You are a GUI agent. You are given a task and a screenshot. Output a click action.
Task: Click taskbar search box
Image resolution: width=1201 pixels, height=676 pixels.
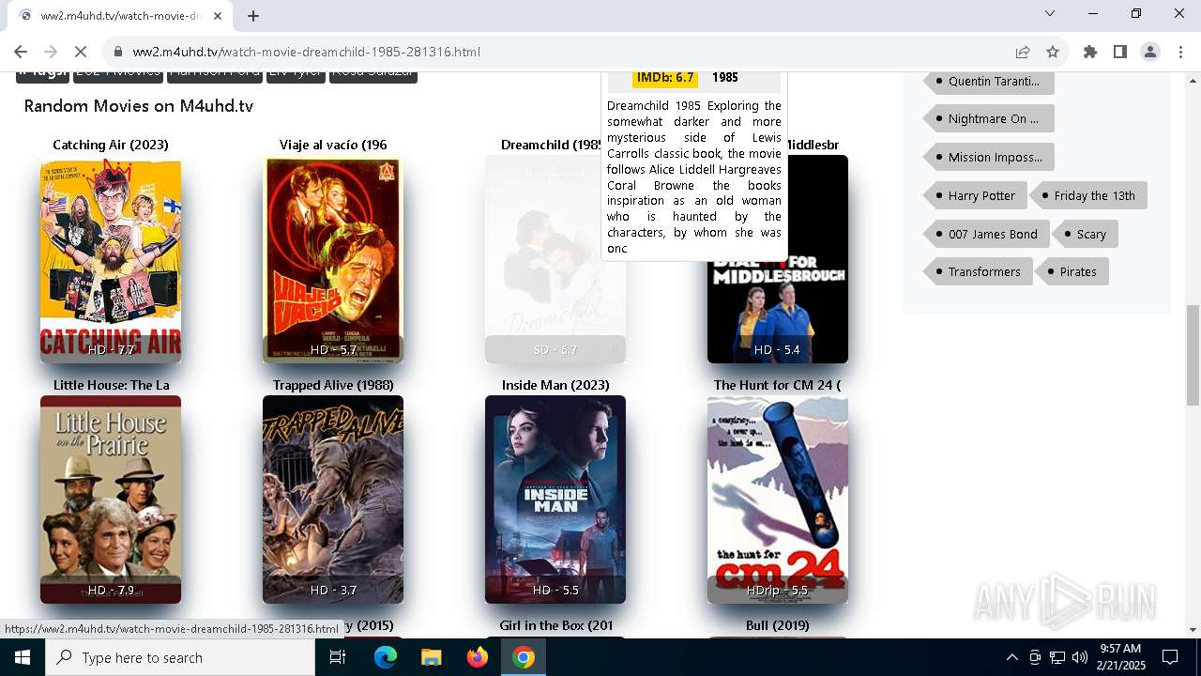click(x=180, y=657)
